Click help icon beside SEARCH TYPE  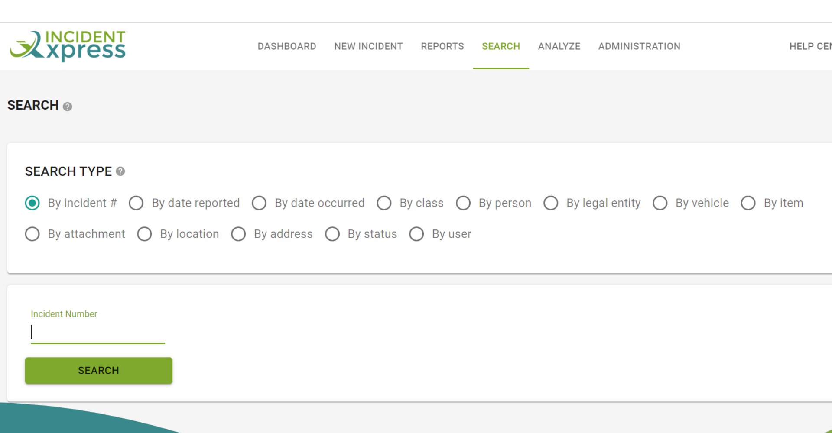pos(120,172)
